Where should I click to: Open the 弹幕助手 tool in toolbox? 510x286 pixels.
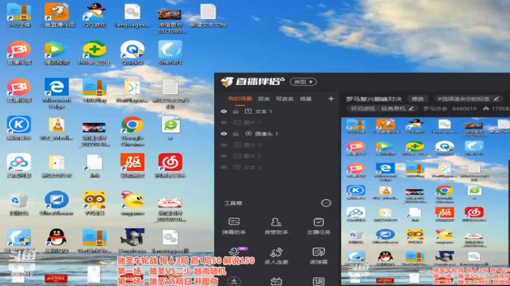tap(234, 226)
